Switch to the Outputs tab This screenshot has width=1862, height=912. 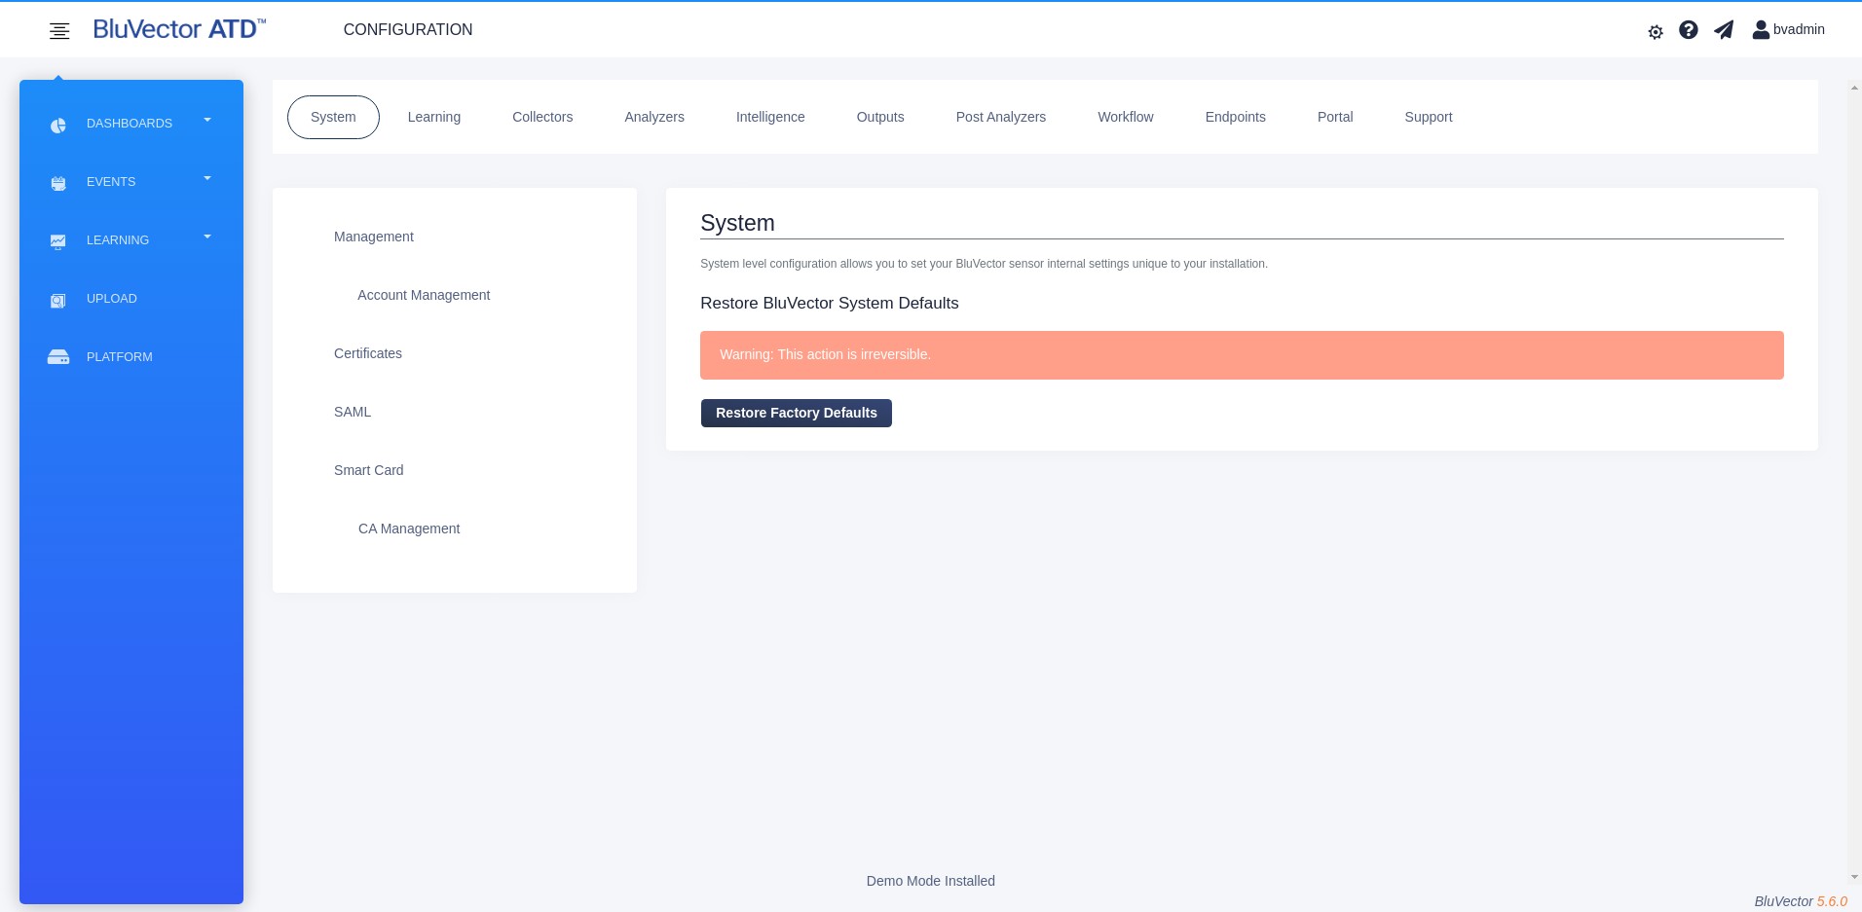(880, 117)
